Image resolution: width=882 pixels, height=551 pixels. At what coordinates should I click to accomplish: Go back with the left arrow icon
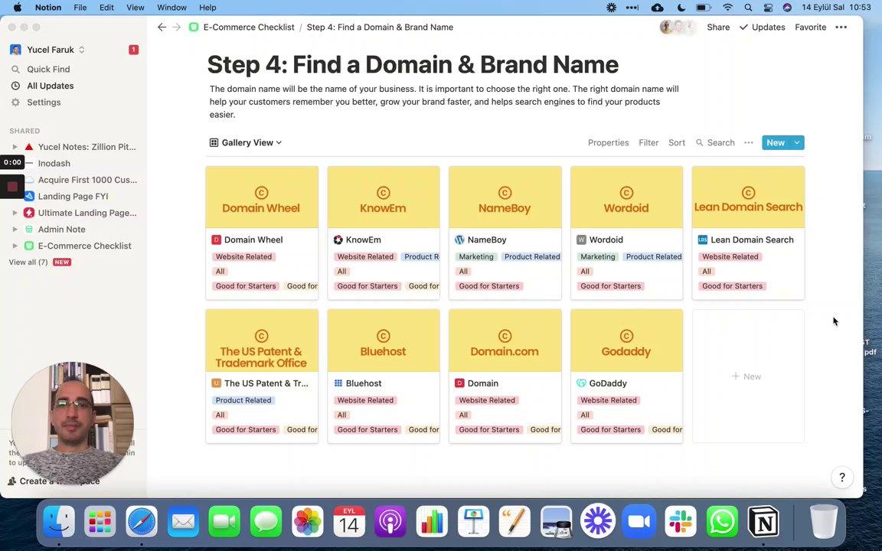coord(162,27)
